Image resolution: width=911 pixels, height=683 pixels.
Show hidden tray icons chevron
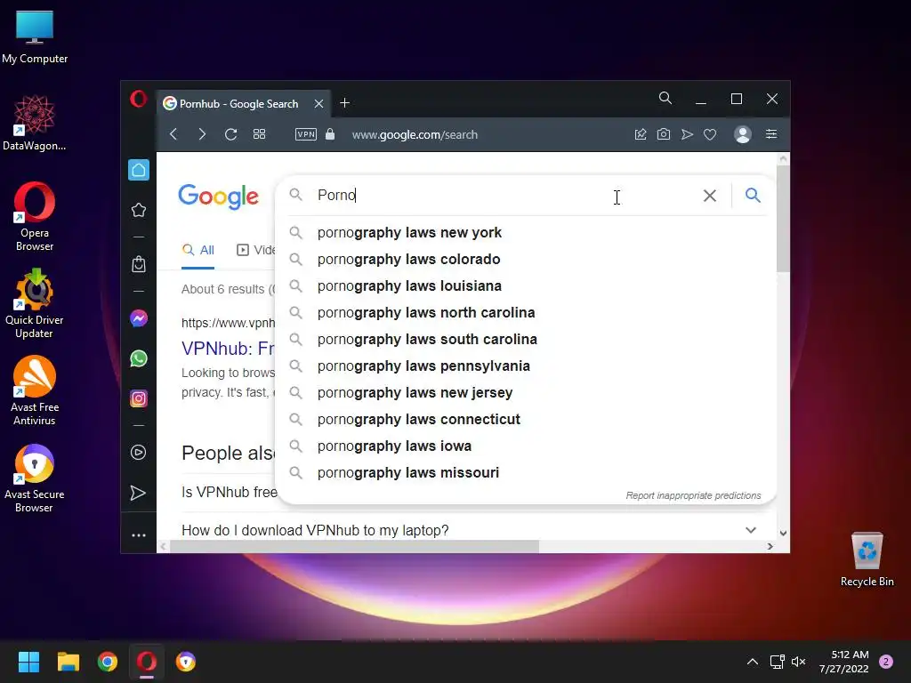click(753, 662)
